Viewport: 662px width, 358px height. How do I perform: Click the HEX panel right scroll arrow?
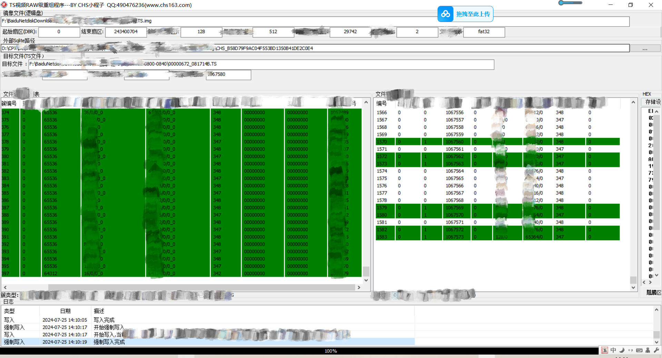coord(651,282)
